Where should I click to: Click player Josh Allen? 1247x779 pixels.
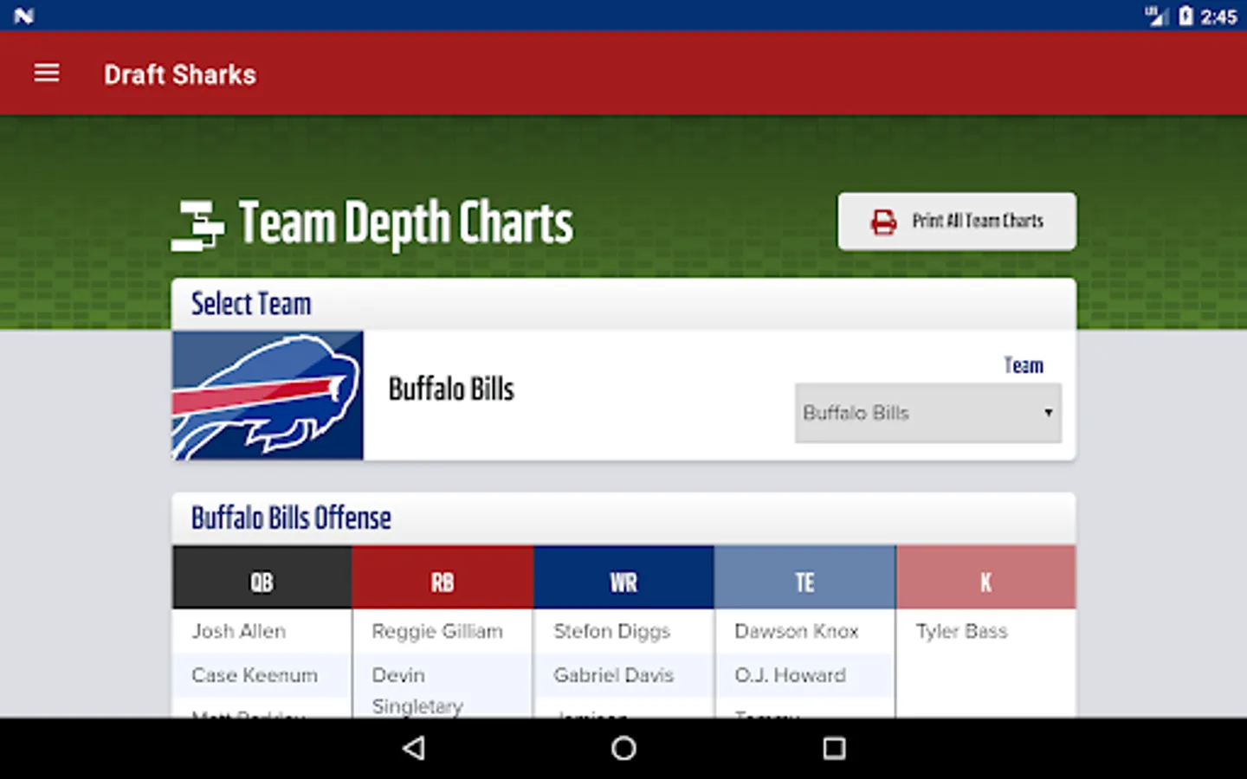pos(239,631)
